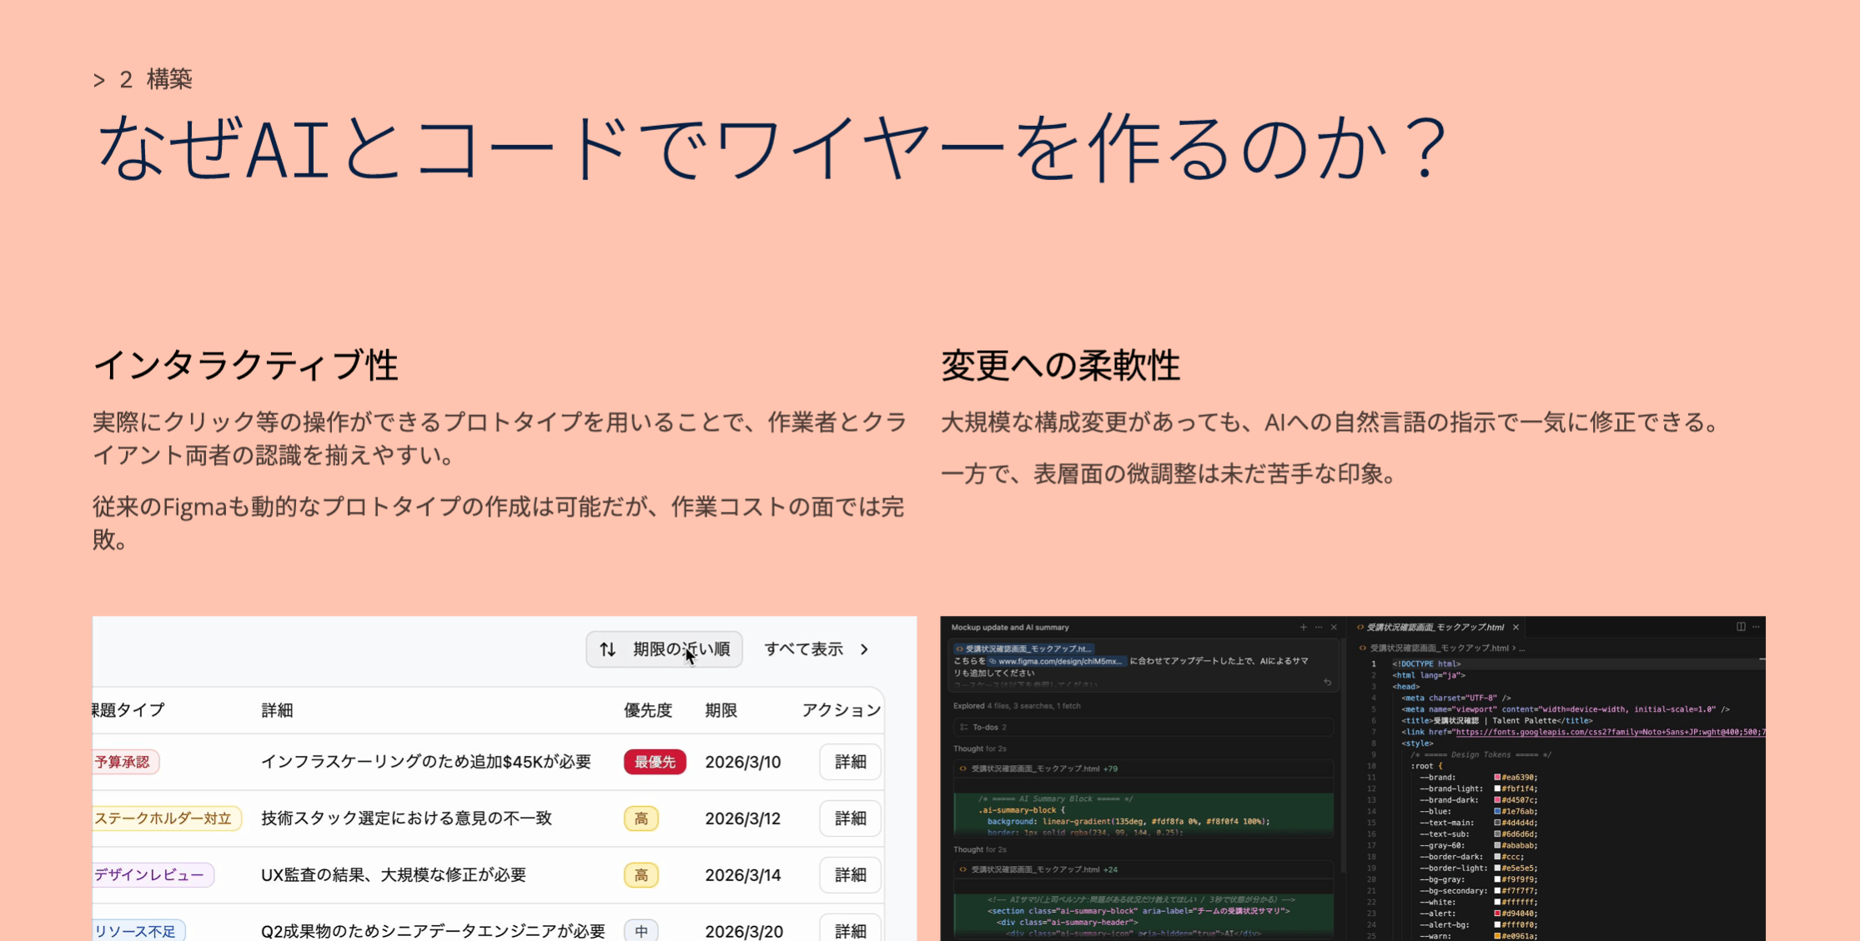Expand the To-dos section showing 2 items

[987, 727]
